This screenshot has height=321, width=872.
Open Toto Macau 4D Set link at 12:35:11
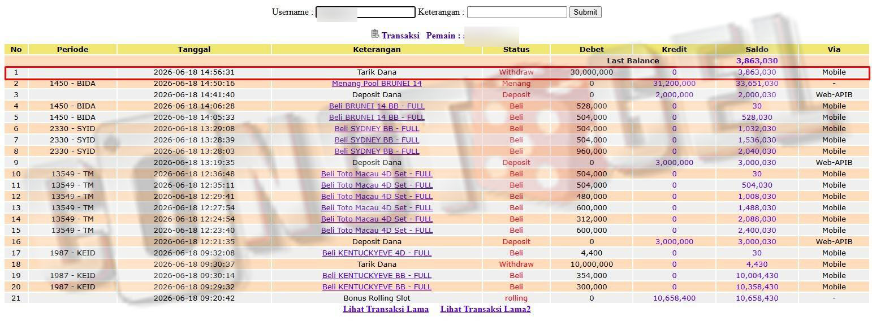[x=377, y=185]
